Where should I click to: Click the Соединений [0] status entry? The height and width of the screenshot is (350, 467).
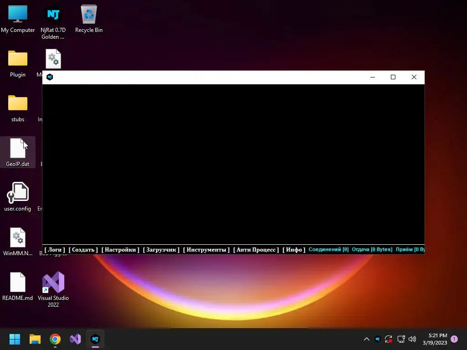coord(328,249)
